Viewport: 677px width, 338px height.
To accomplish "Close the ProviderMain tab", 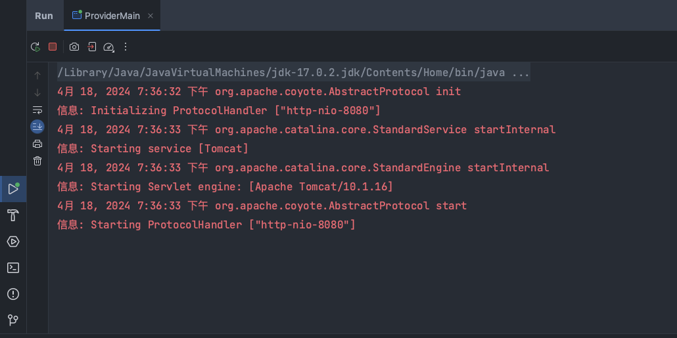I will click(x=151, y=16).
